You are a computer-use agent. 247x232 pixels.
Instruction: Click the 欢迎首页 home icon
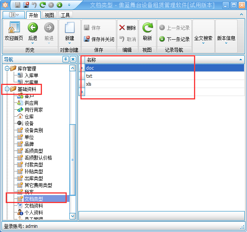pyautogui.click(x=14, y=28)
